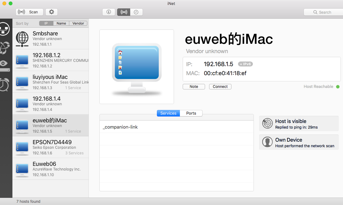
Task: Click the euweb的iMac title heading
Action: coord(229,39)
